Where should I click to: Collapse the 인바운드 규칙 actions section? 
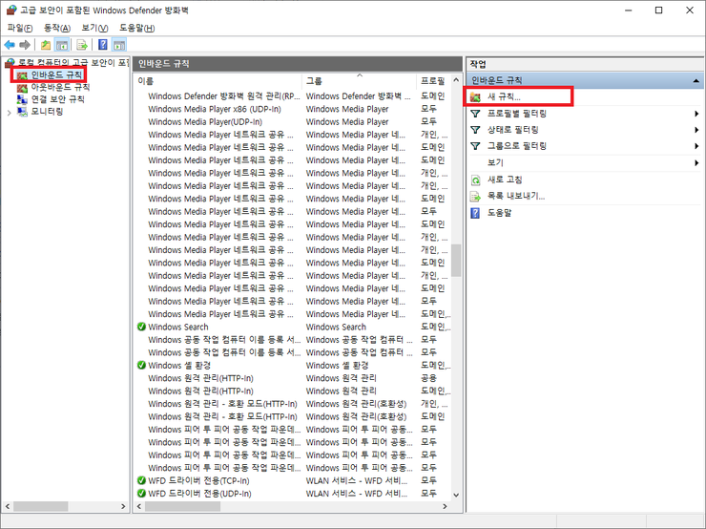click(696, 81)
